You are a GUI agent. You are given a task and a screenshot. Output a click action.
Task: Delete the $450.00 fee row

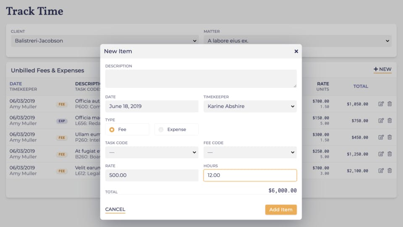coord(390,137)
